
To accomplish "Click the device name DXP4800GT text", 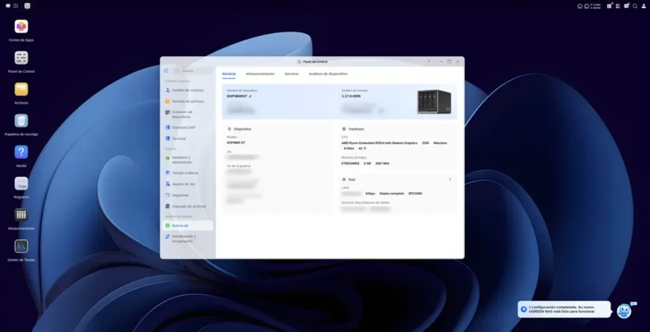I will [236, 96].
